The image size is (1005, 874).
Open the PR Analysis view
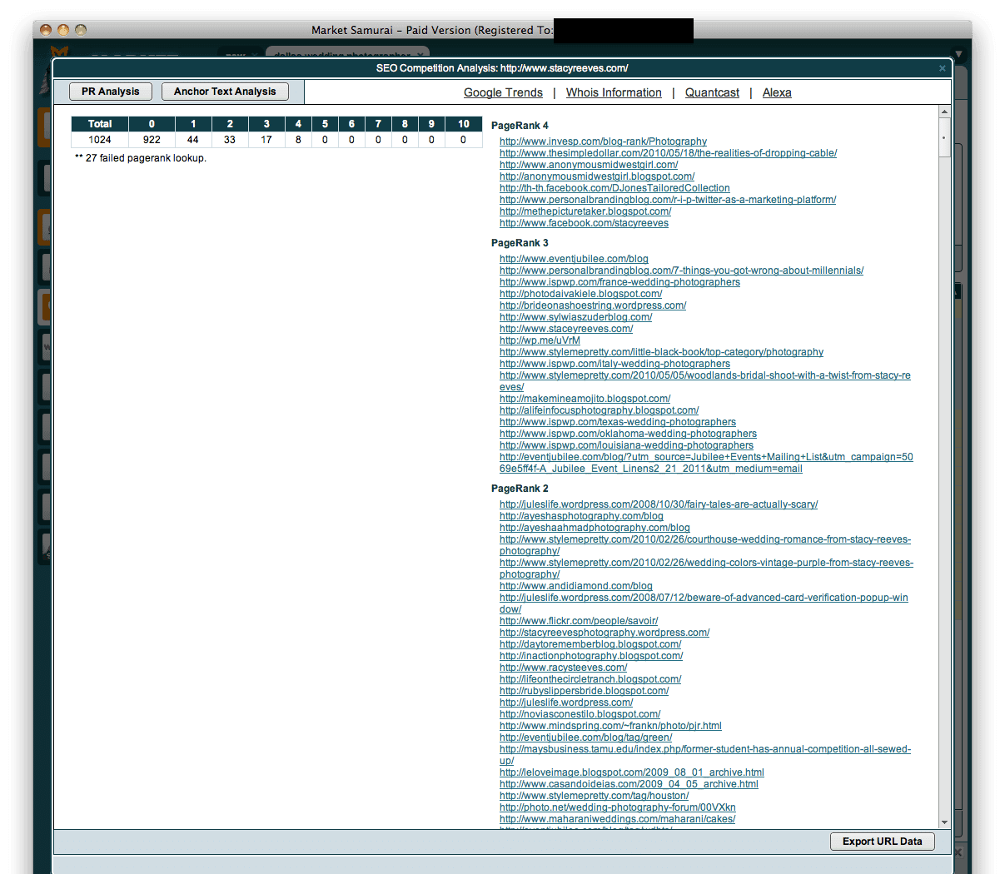(x=111, y=92)
